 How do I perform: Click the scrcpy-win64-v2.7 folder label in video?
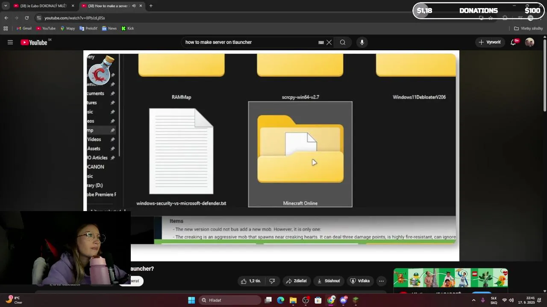[300, 97]
